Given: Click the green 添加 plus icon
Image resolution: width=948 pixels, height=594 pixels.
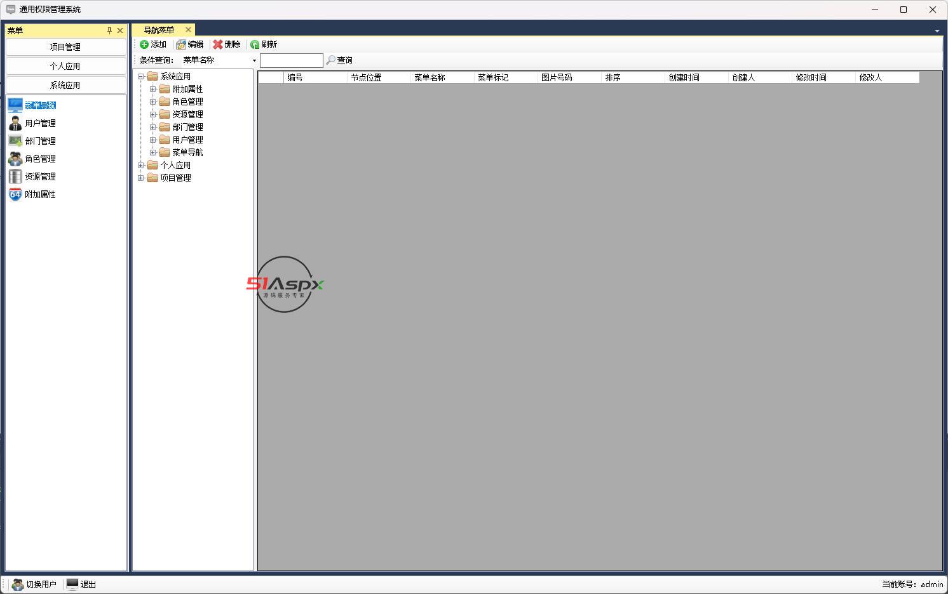Looking at the screenshot, I should (144, 44).
